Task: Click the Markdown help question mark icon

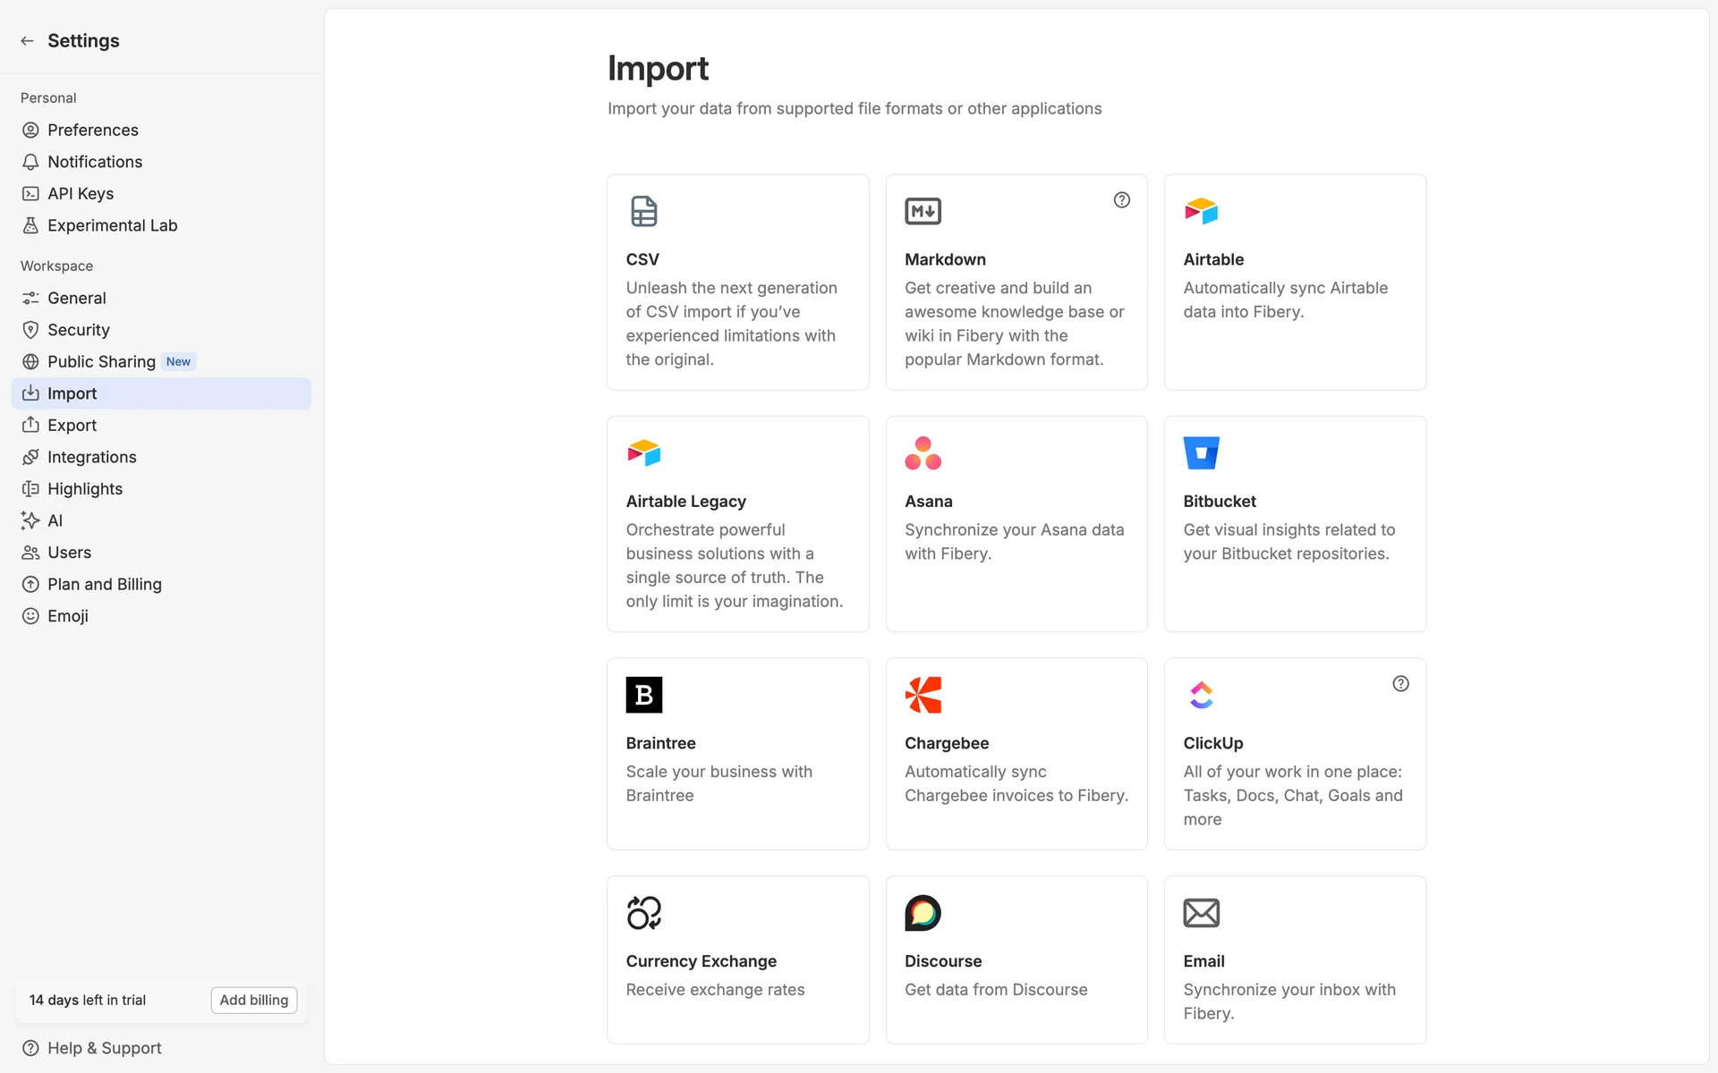Action: click(x=1121, y=200)
